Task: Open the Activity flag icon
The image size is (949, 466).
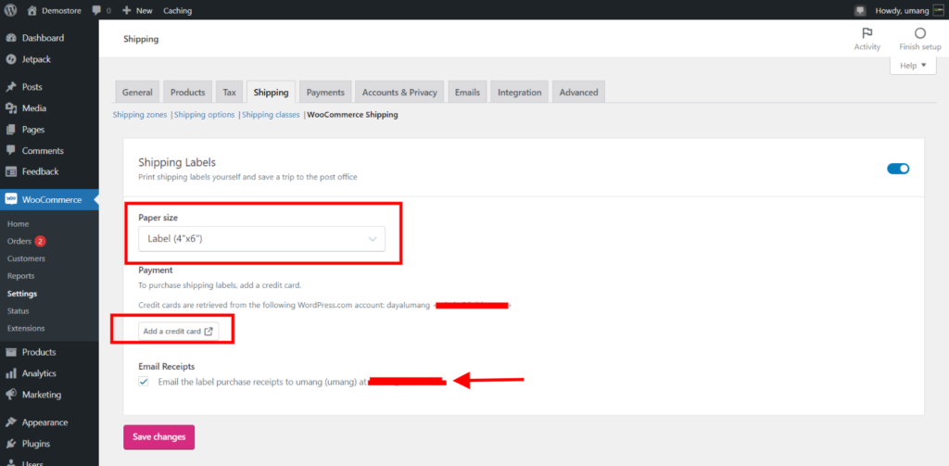Action: (867, 33)
